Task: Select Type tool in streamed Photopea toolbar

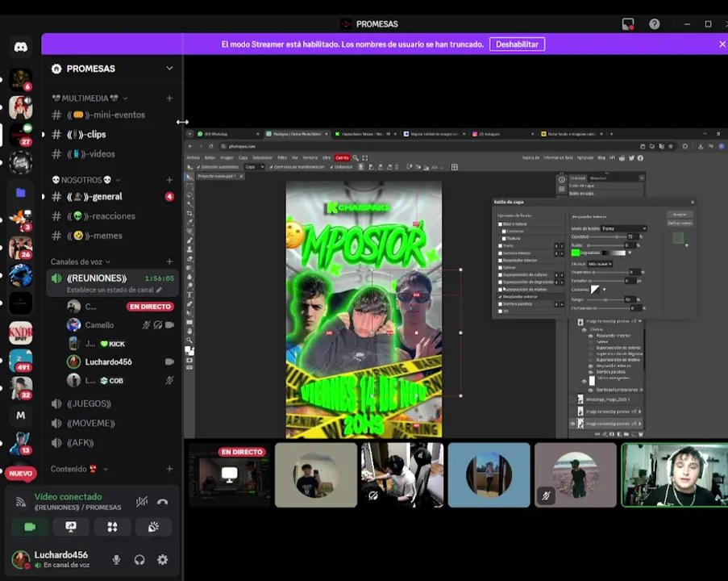Action: tap(189, 295)
